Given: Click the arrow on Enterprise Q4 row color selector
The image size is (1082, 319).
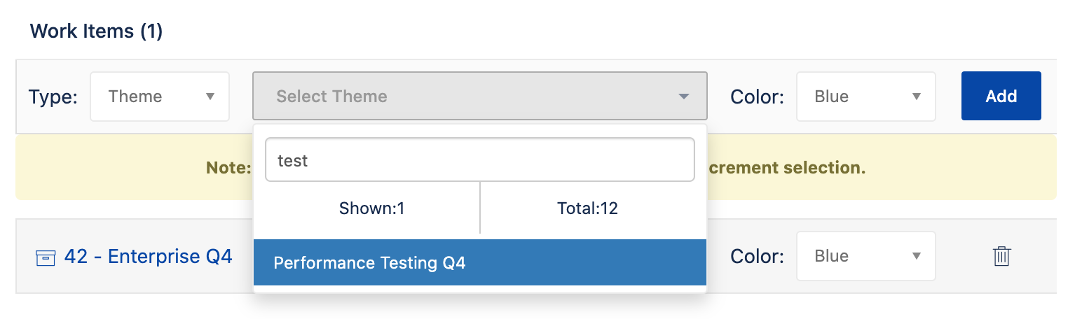Looking at the screenshot, I should coord(916,256).
